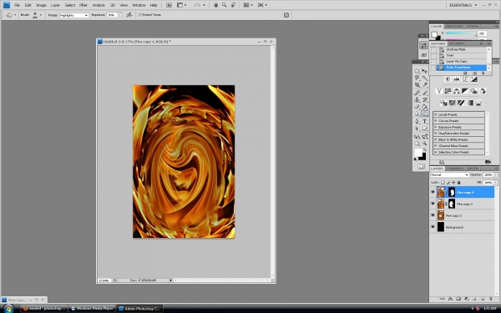Select the Elliptical Marquee tool

click(x=417, y=71)
